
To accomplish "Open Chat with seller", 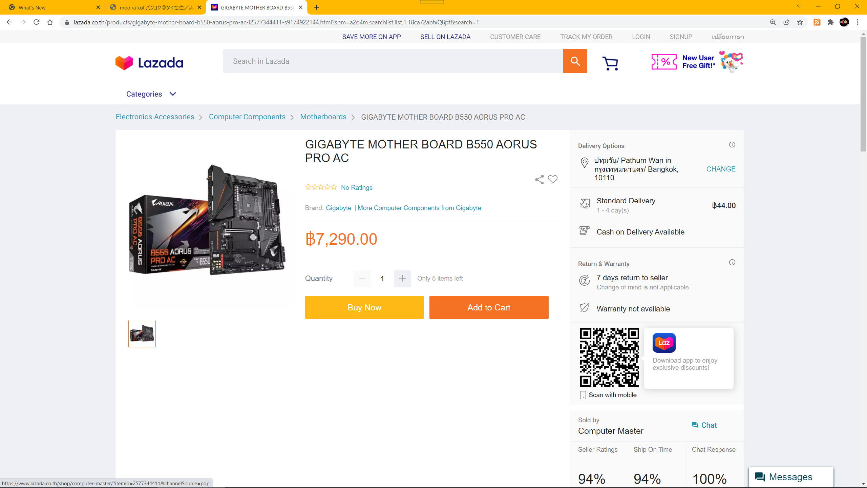I will click(704, 425).
